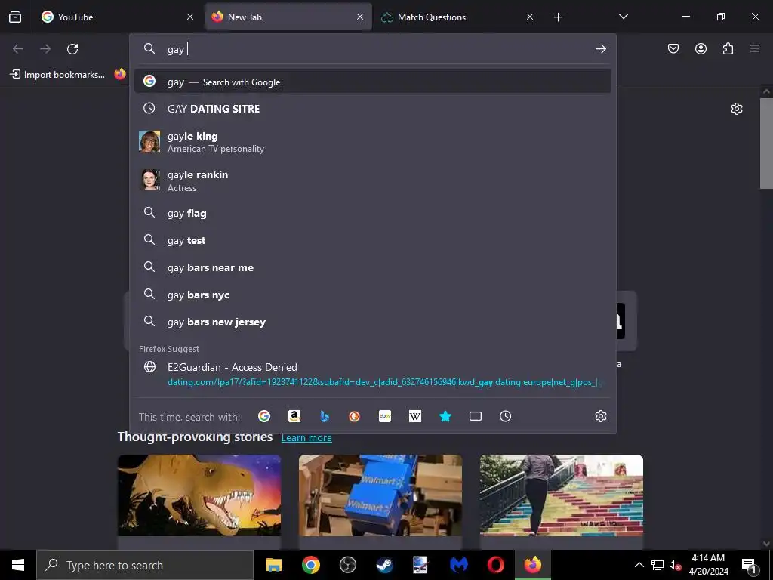Expand the list all tabs chevron

point(623,17)
